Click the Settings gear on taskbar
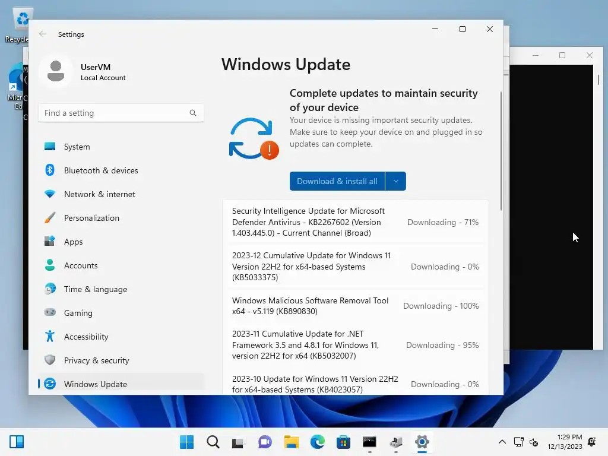608x456 pixels. (x=422, y=442)
